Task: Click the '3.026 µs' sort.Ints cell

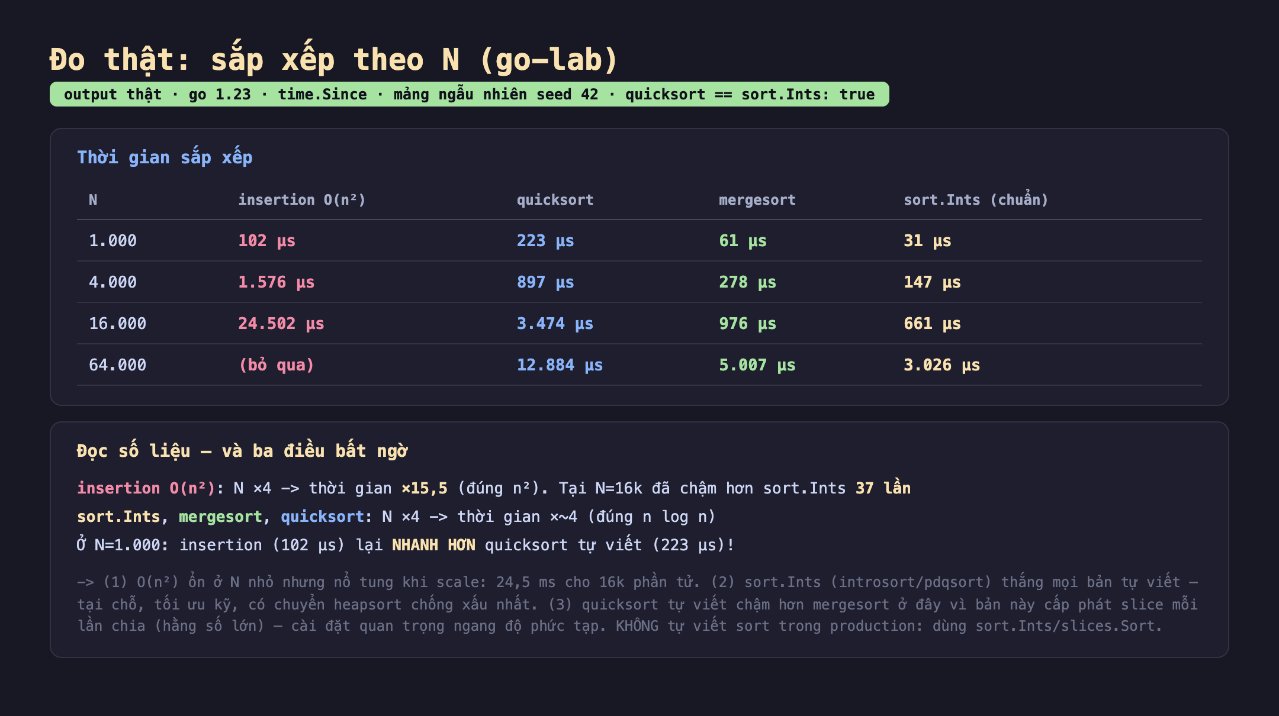Action: [x=941, y=365]
